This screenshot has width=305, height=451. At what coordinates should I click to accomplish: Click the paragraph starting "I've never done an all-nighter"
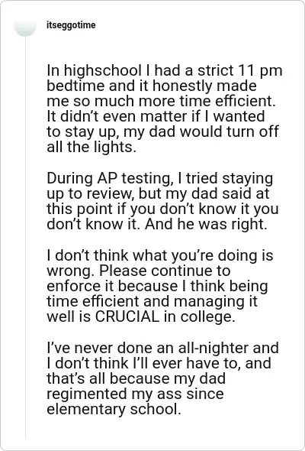pyautogui.click(x=162, y=378)
